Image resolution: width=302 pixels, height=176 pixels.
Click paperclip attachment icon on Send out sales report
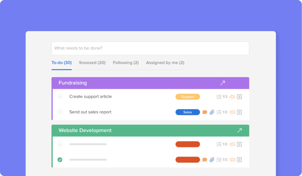(x=212, y=112)
